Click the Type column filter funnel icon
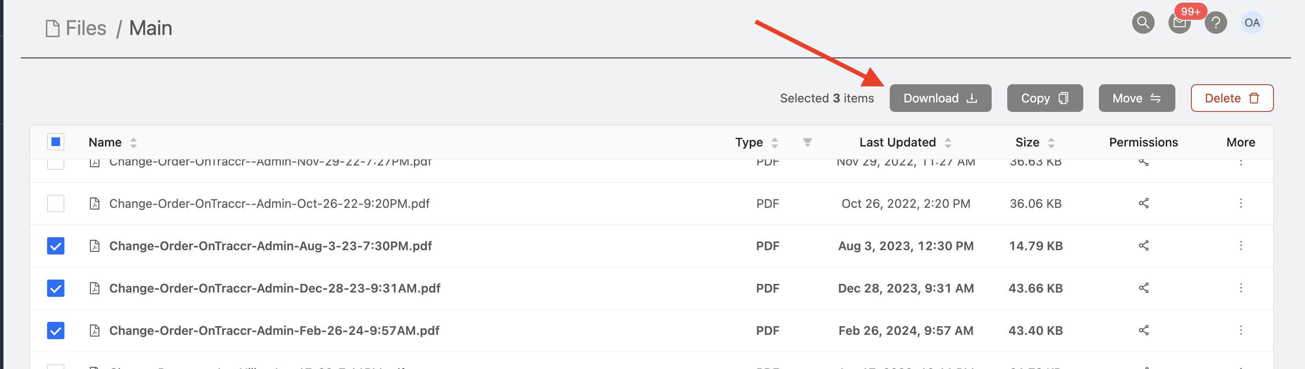The width and height of the screenshot is (1305, 369). 807,143
